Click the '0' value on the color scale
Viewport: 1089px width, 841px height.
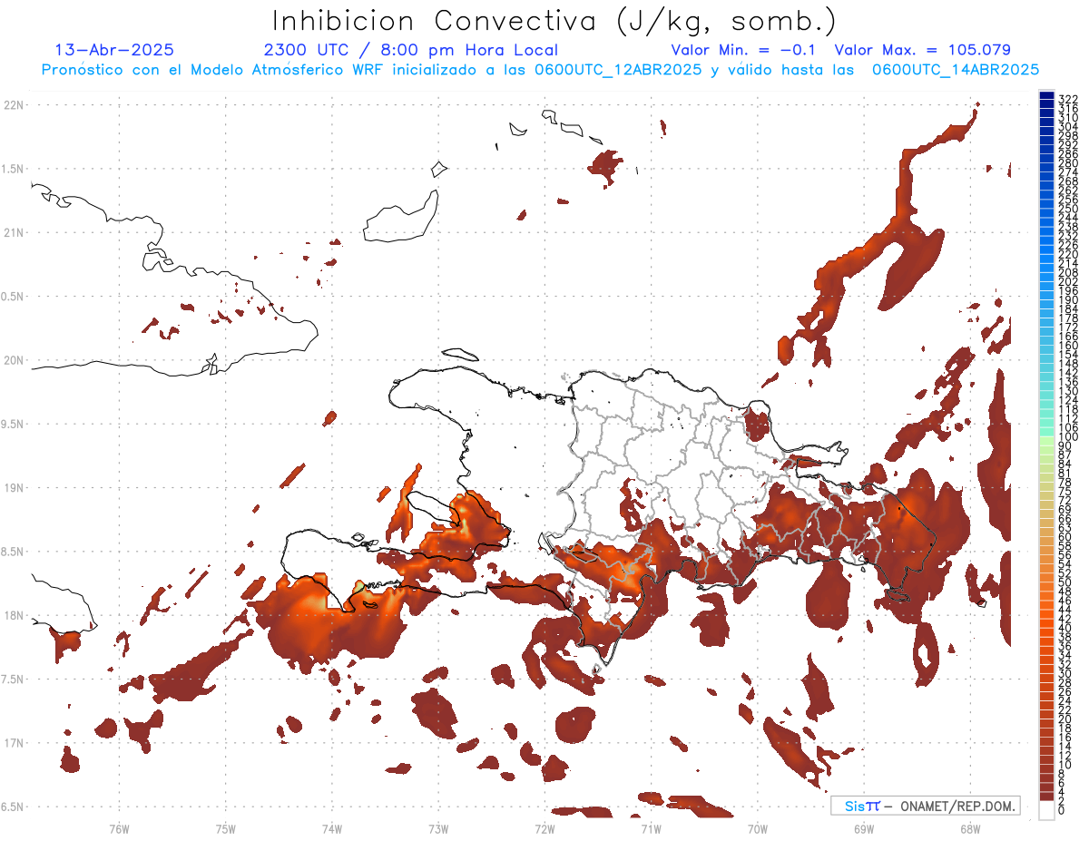click(1062, 810)
